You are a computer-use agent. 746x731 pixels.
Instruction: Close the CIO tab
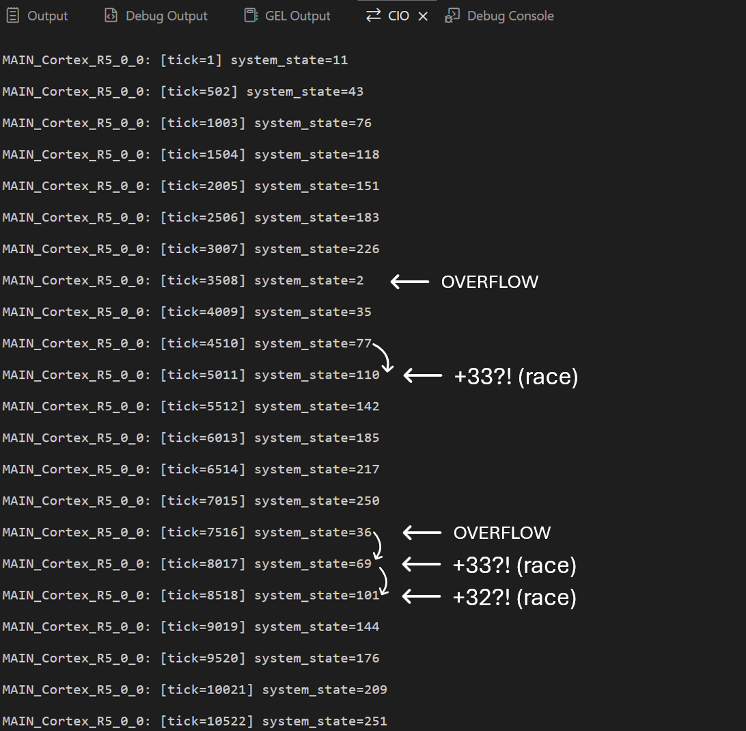click(x=423, y=16)
